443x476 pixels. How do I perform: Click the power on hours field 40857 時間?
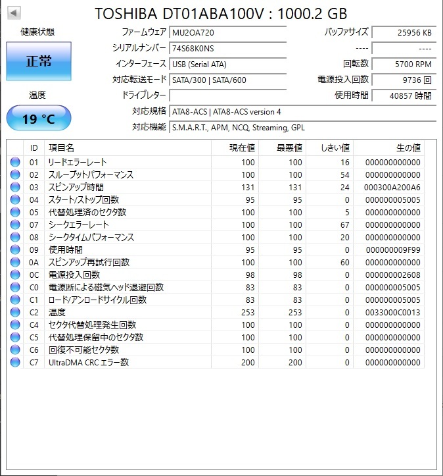pyautogui.click(x=404, y=95)
